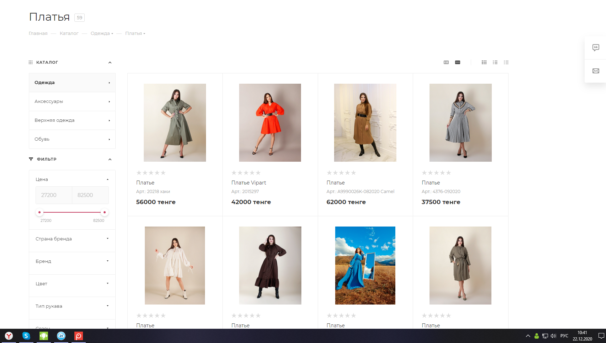The width and height of the screenshot is (606, 343).
Task: Open the Обувь catalog category
Action: click(72, 139)
